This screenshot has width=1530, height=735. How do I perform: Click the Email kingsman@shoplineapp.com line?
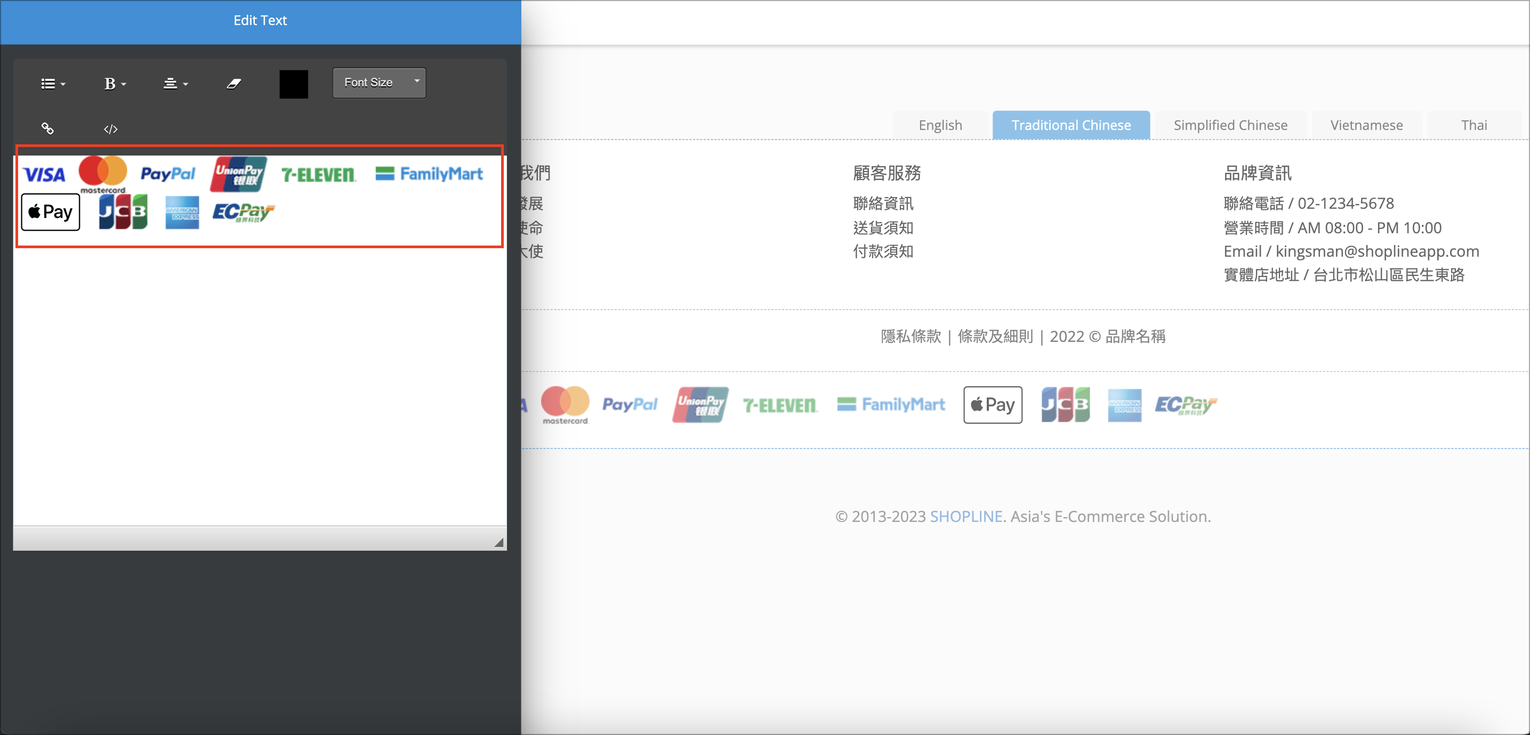[x=1351, y=251]
